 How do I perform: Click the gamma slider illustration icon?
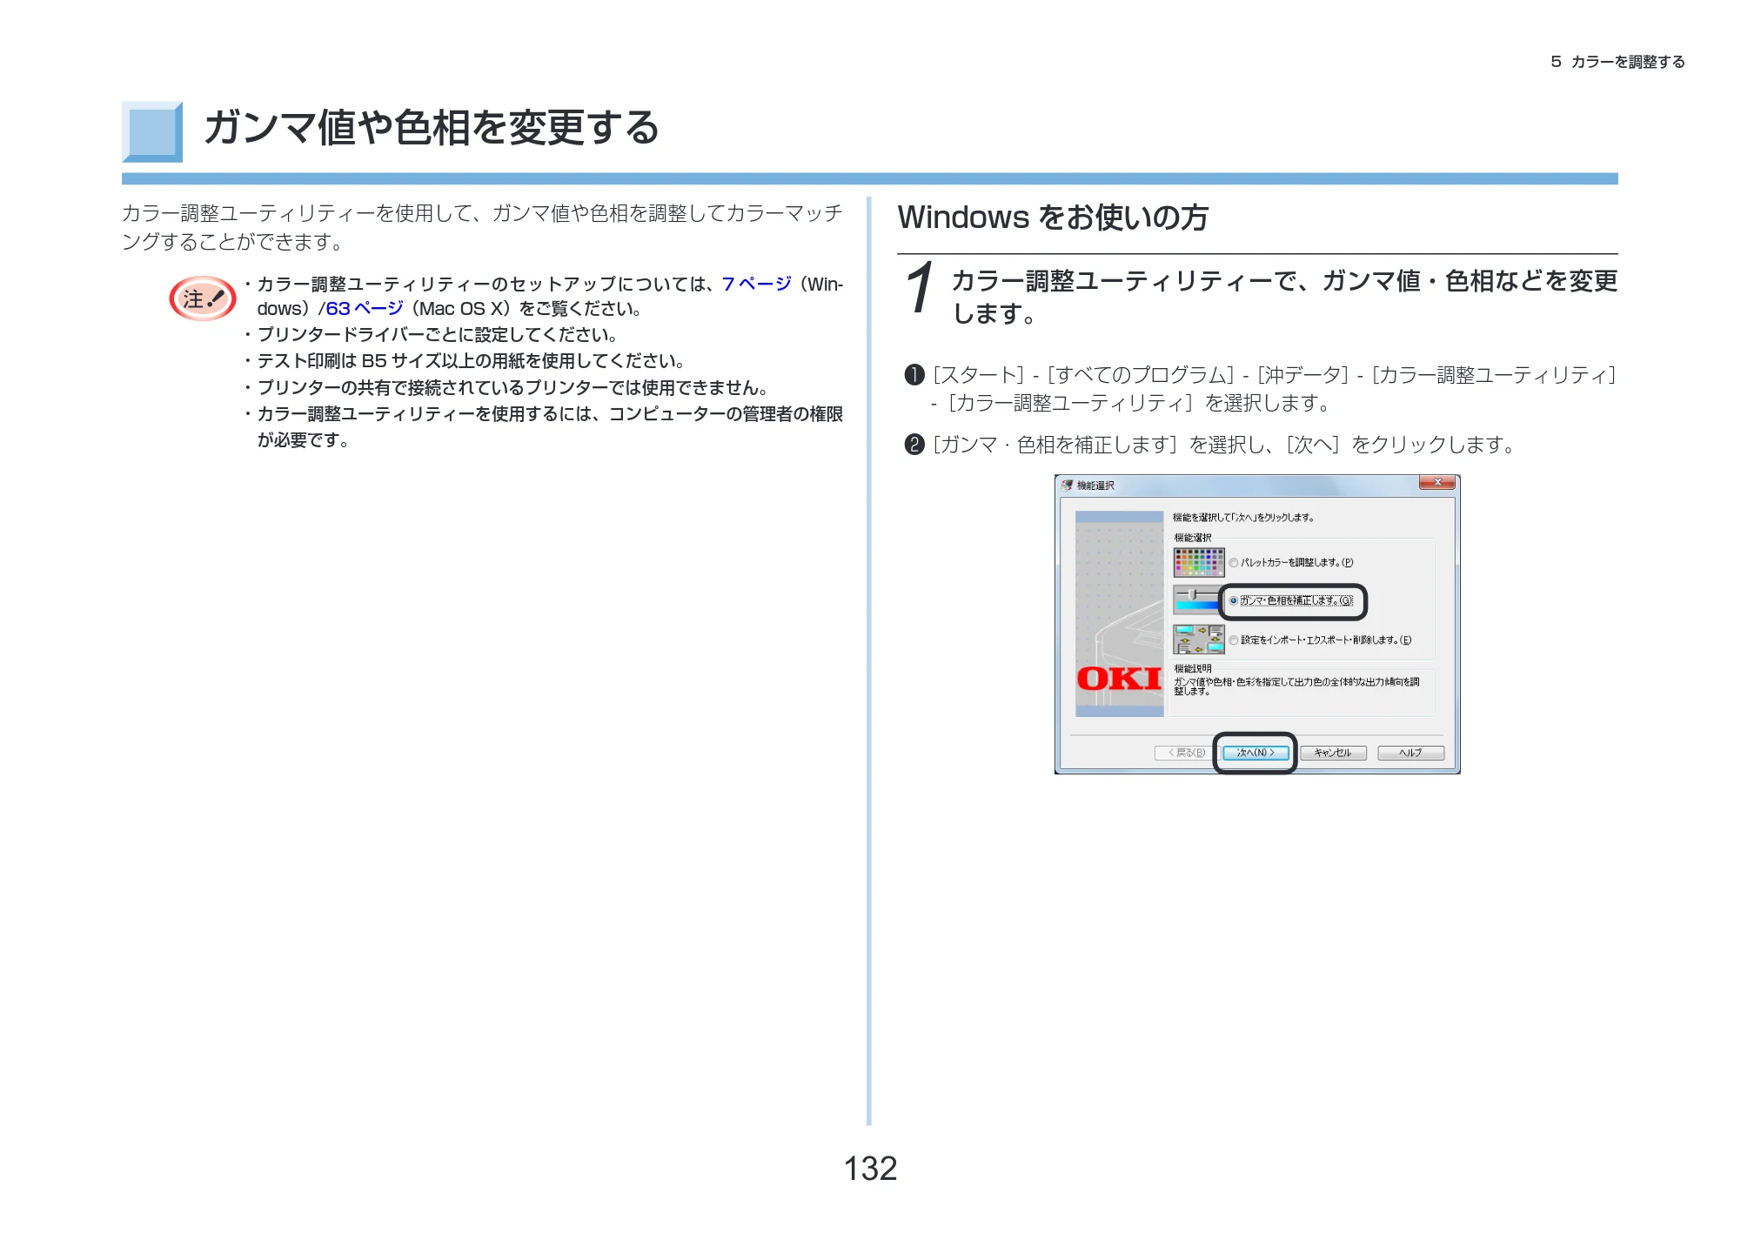[1197, 600]
